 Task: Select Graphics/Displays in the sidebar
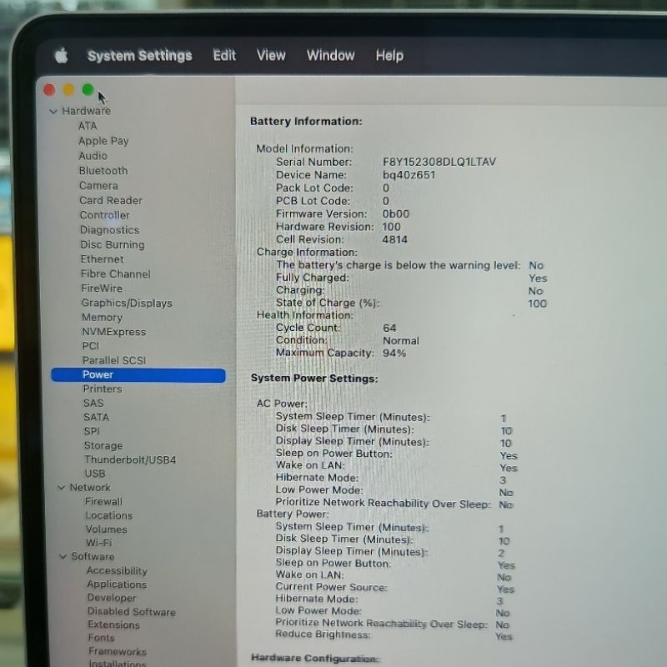[x=127, y=303]
